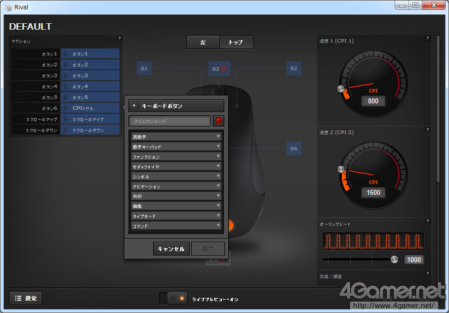Click the SteelSeries logo in title bar
This screenshot has height=313, width=449.
8,7
